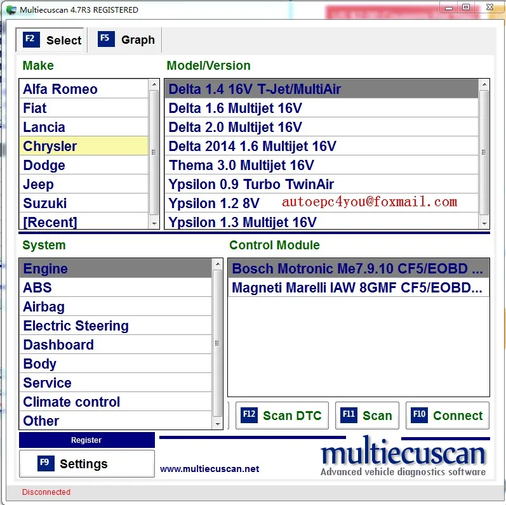Open the Select tab
The image size is (506, 505).
pyautogui.click(x=50, y=40)
